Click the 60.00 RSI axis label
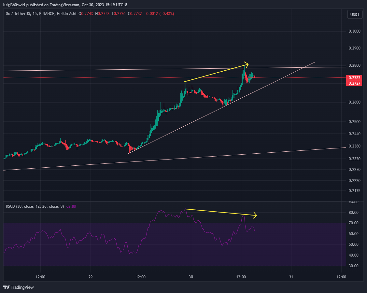Screen dimensions: 367x293 (x=353, y=233)
